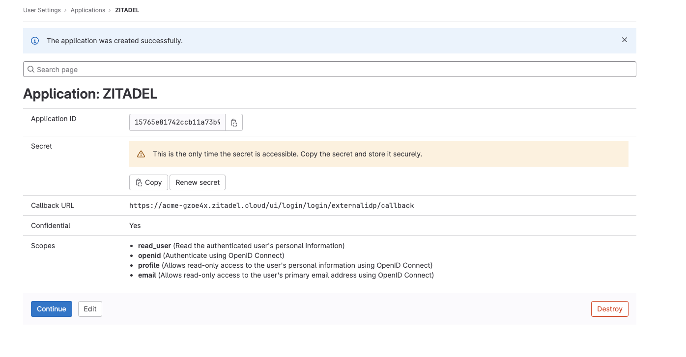
Task: Open the Edit application button
Action: [x=90, y=309]
